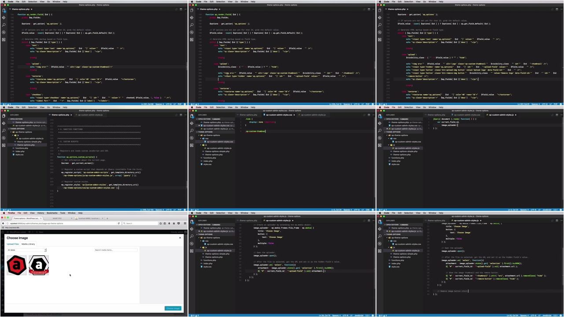The width and height of the screenshot is (564, 317).
Task: Switch to the Upload Files tab
Action: (13, 244)
